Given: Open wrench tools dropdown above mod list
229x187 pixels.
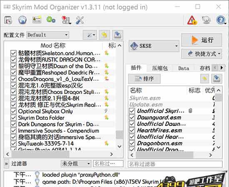Looking at the screenshot, I should pos(90,35).
